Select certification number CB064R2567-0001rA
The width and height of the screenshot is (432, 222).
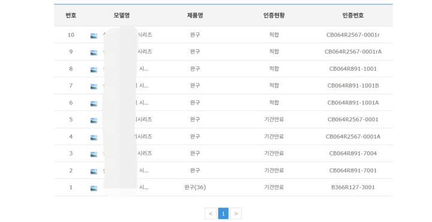pyautogui.click(x=353, y=52)
